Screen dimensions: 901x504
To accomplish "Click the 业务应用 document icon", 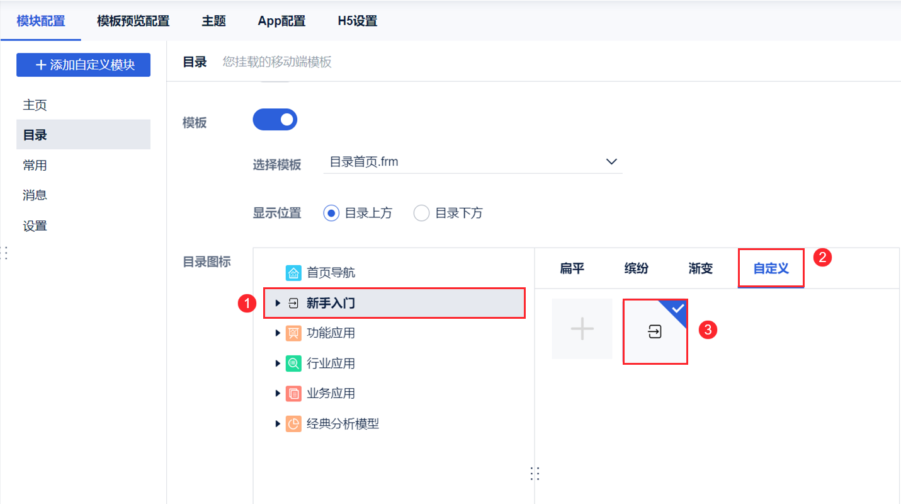I will pyautogui.click(x=293, y=393).
